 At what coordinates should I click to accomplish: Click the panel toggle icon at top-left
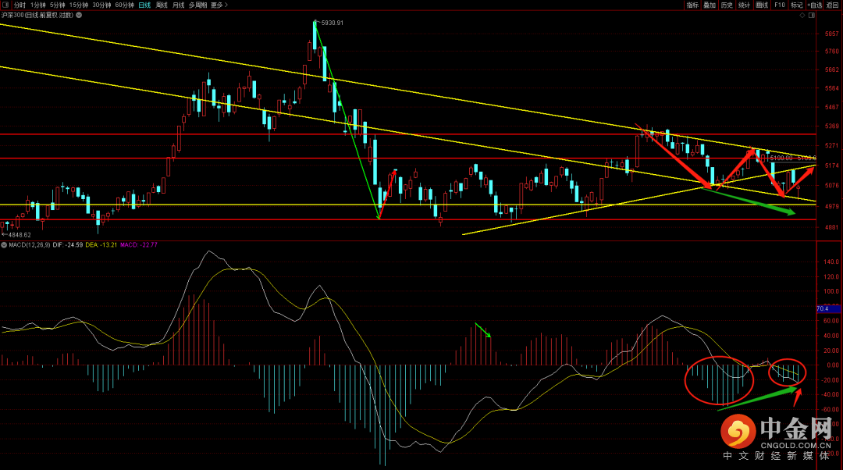tap(5, 5)
